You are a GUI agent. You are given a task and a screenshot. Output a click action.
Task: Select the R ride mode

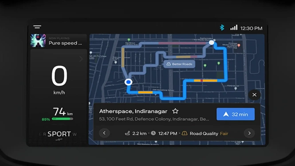pos(45,134)
